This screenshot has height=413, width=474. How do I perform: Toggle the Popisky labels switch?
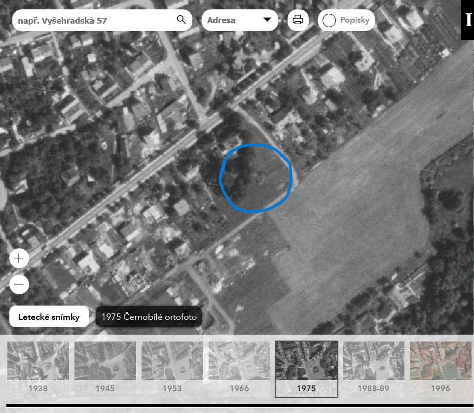(329, 21)
